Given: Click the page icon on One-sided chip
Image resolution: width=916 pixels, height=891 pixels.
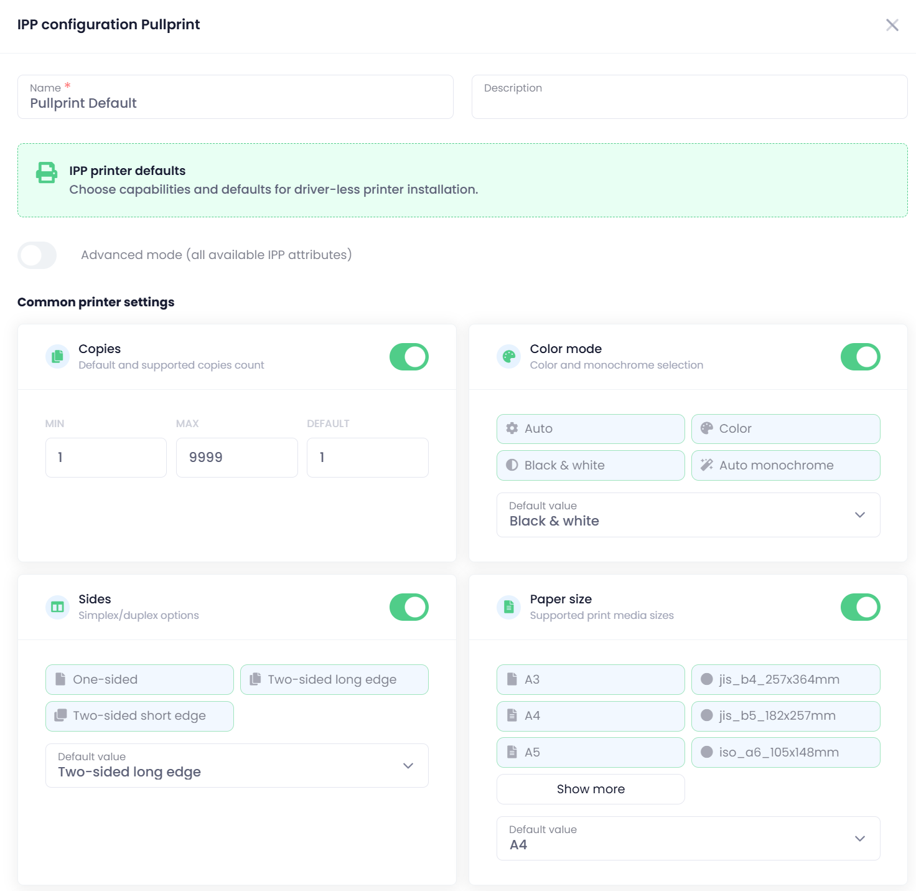Looking at the screenshot, I should tap(60, 679).
